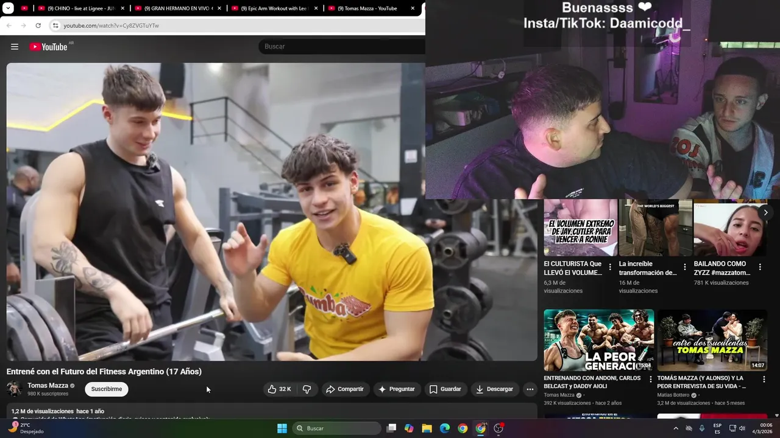
Task: Show hidden system tray icons chevron
Action: (x=675, y=428)
